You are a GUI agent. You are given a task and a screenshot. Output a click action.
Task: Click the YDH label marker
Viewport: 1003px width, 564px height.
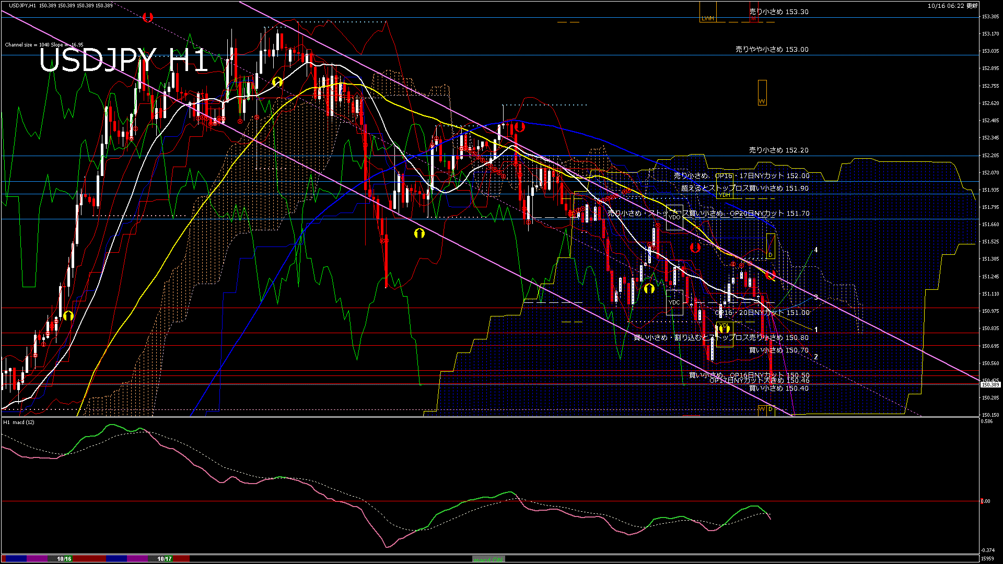point(725,195)
